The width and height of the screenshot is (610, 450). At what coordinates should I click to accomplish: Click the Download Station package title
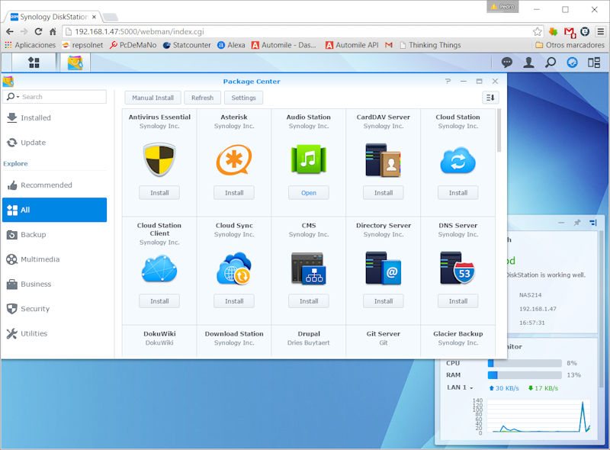tap(234, 333)
